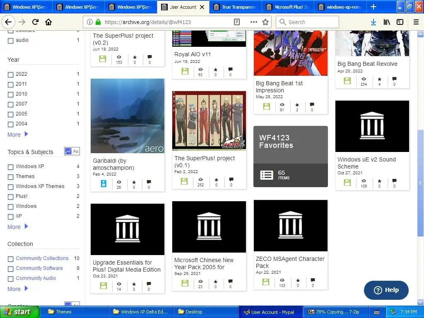Image resolution: width=424 pixels, height=318 pixels.
Task: Click favorites star on Windows uE v2 card
Action: click(379, 181)
